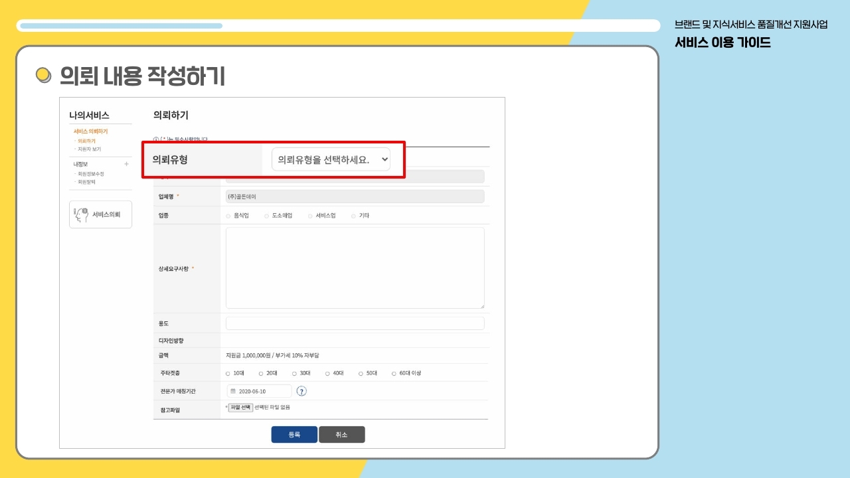
Task: Choose the 30대 target age radio
Action: [x=294, y=373]
